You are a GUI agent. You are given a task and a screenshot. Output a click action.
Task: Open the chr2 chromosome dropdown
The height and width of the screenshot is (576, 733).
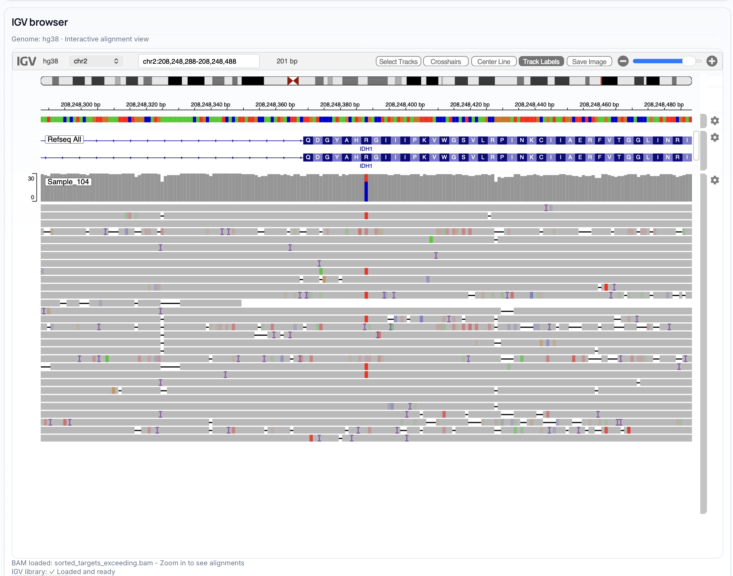tap(95, 61)
